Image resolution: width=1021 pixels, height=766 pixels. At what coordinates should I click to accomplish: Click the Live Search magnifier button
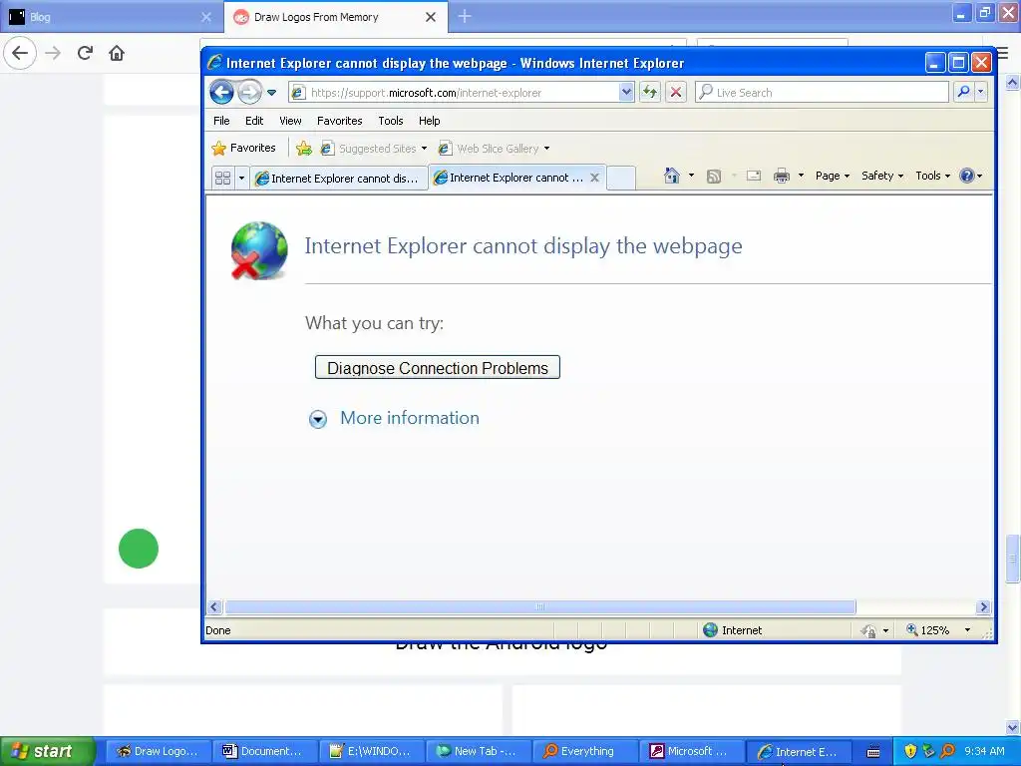click(963, 93)
